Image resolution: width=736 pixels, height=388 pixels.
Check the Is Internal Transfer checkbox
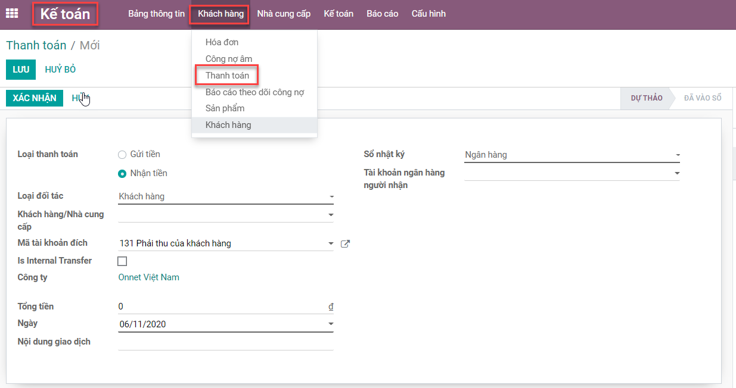(122, 261)
